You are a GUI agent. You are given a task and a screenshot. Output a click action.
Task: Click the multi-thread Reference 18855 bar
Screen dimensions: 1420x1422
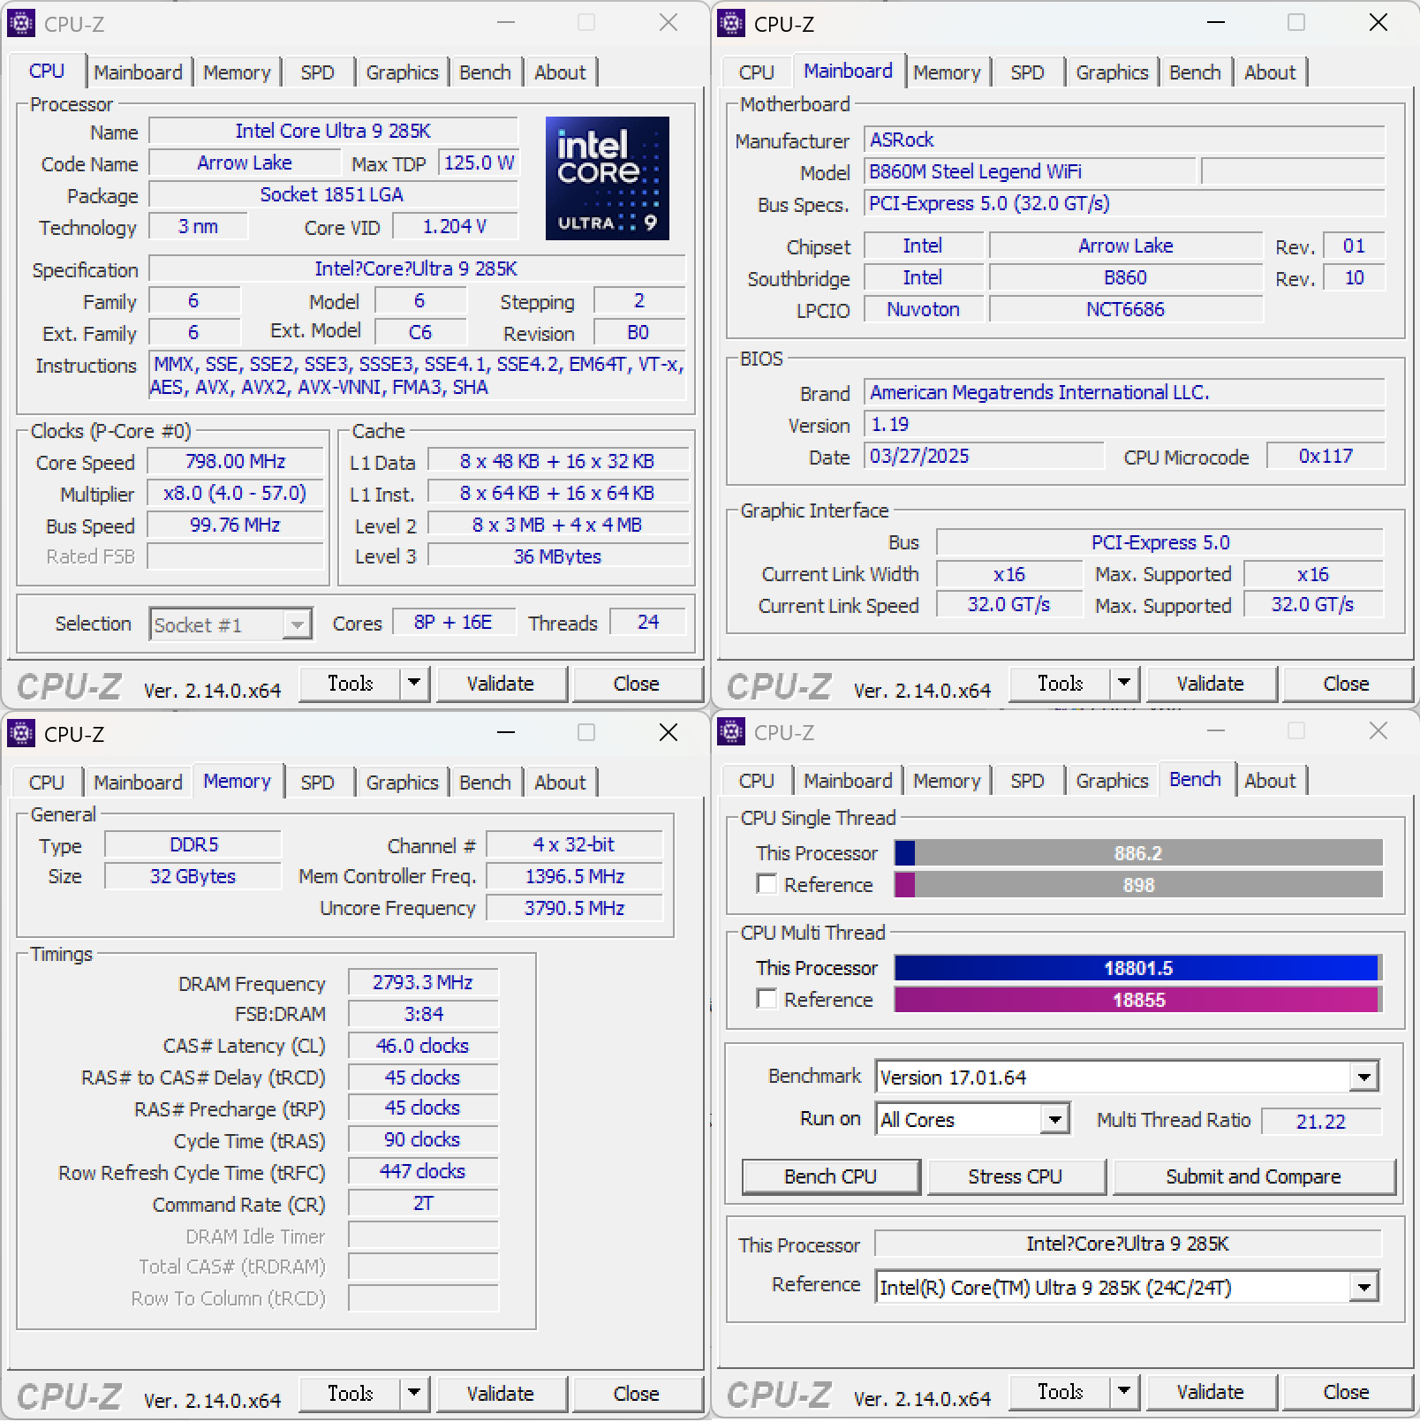coord(1137,1000)
